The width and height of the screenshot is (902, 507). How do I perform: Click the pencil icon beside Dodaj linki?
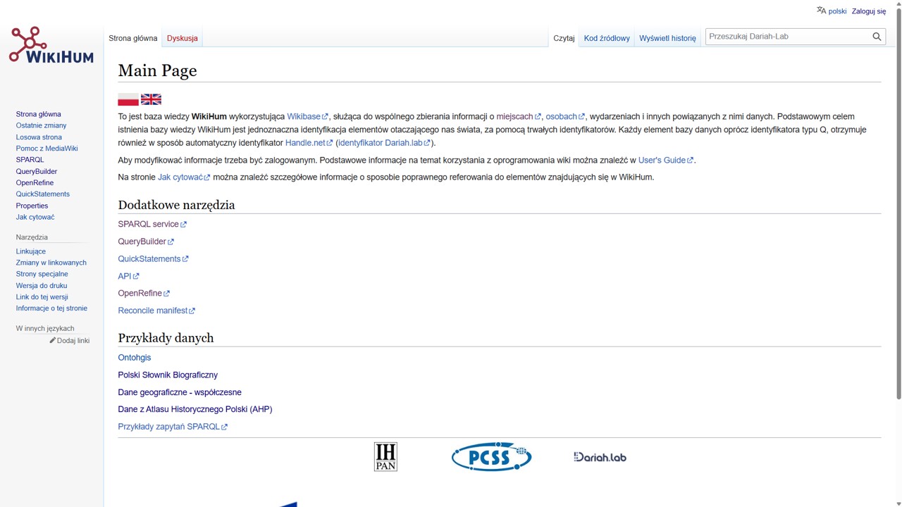(x=53, y=341)
